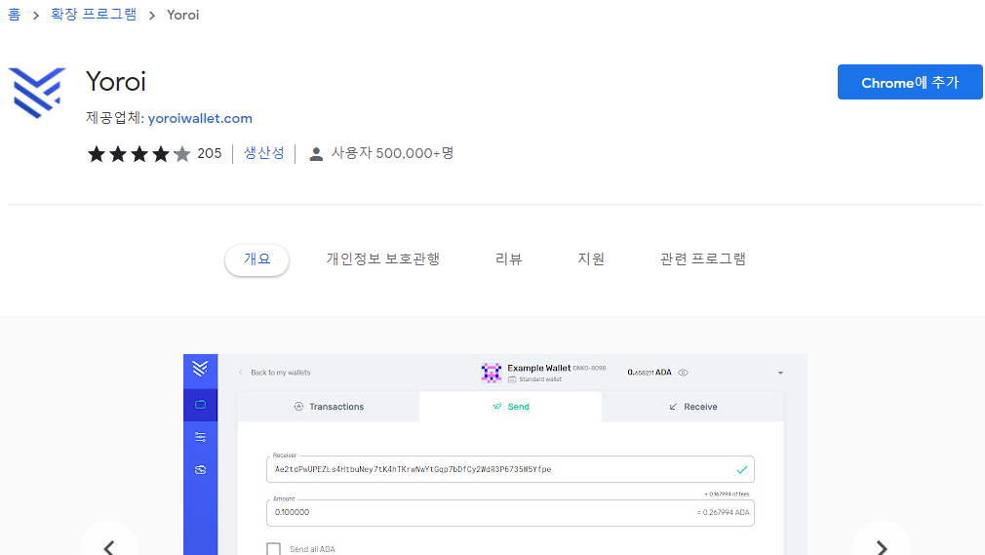
Task: Click the settings sliders icon in sidebar
Action: pyautogui.click(x=200, y=437)
